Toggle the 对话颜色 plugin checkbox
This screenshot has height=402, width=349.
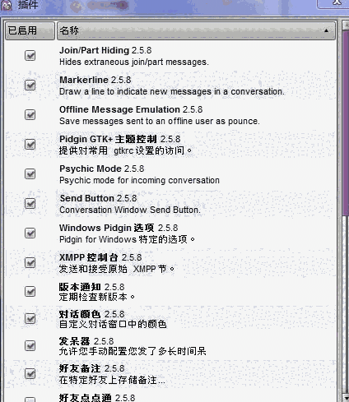click(x=30, y=319)
